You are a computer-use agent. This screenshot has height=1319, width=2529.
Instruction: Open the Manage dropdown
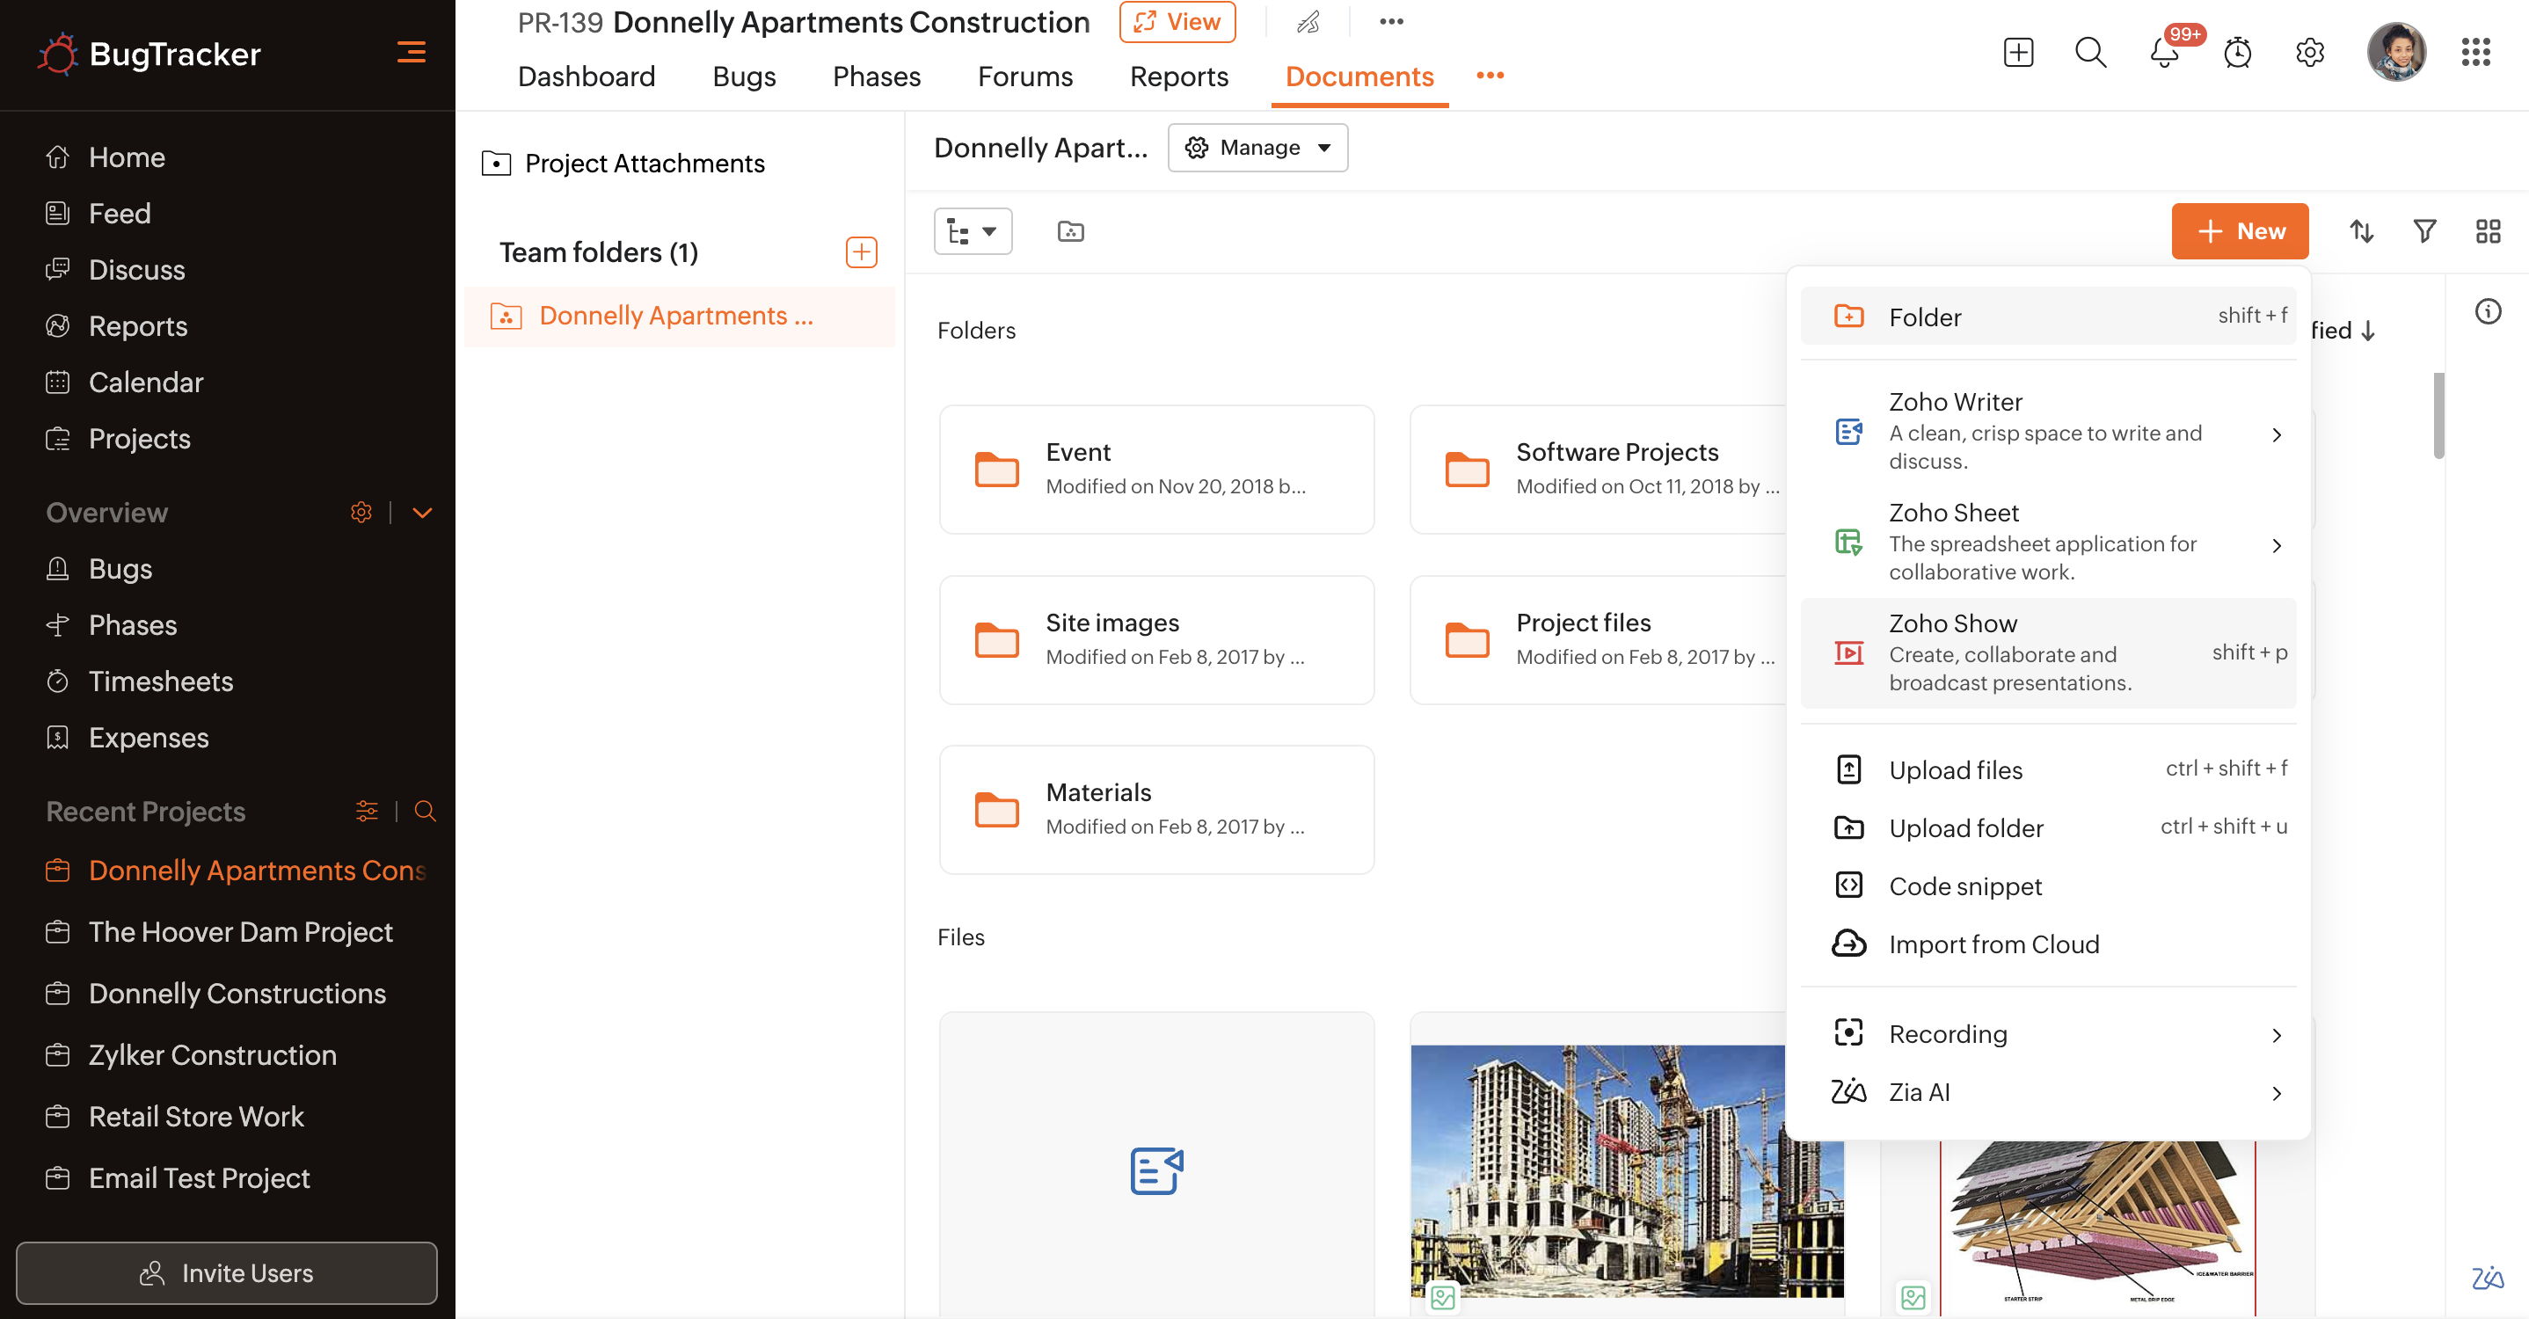click(x=1257, y=147)
